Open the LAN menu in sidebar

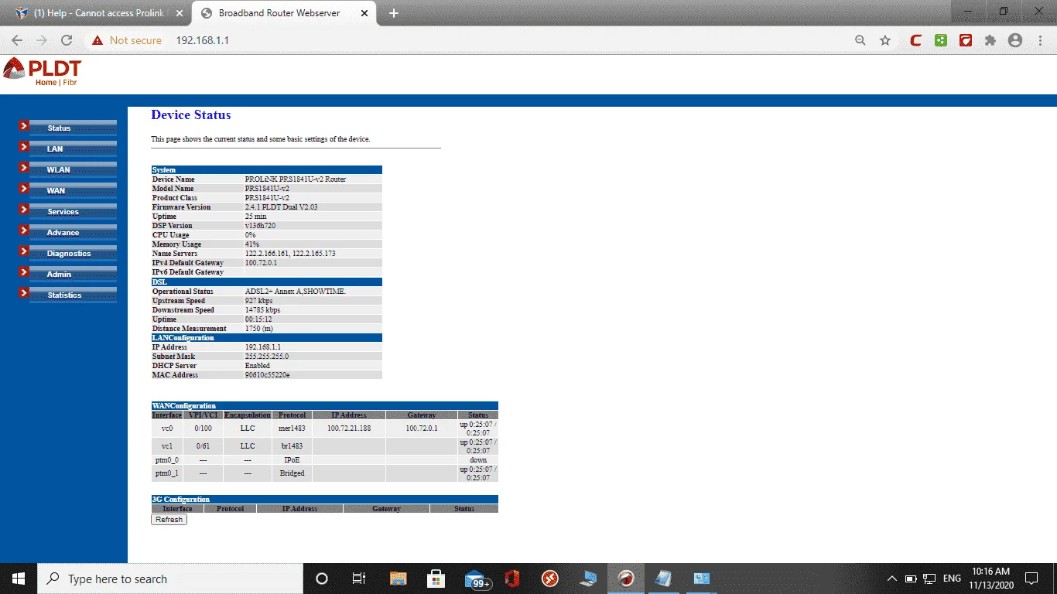(x=73, y=148)
